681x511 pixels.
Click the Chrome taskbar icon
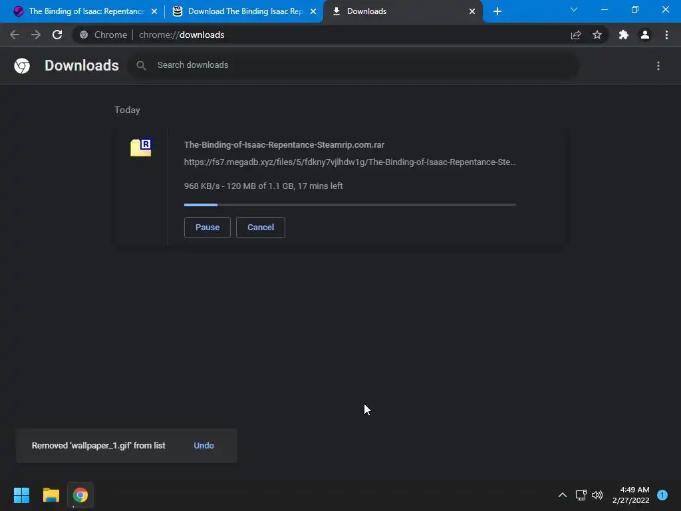pos(80,495)
